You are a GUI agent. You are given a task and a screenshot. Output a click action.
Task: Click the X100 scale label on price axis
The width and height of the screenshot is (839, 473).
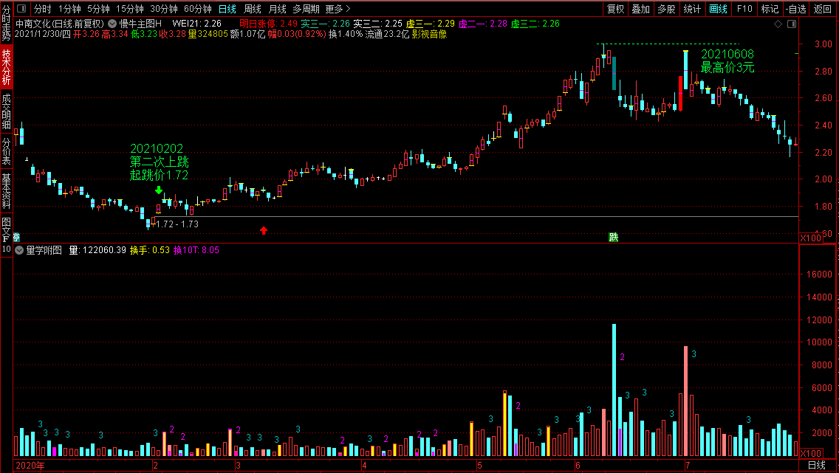(x=811, y=238)
